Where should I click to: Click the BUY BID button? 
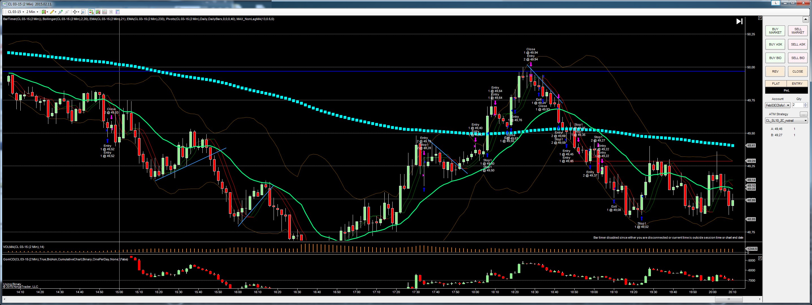(775, 58)
